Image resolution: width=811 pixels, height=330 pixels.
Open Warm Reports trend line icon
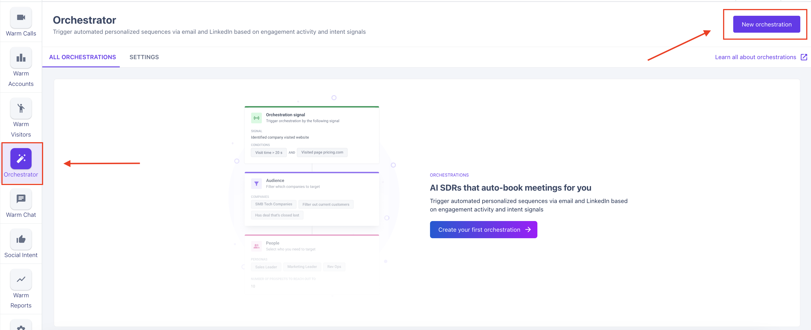pyautogui.click(x=21, y=279)
